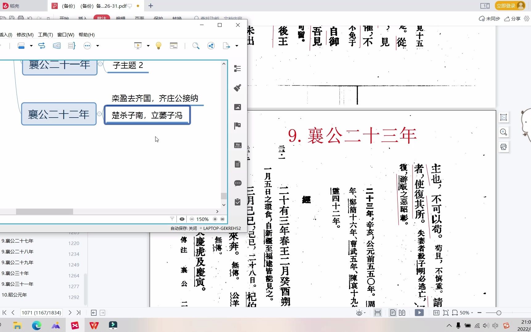
Task: Click the horizontal scrollbar in mind map window
Action: click(45, 211)
